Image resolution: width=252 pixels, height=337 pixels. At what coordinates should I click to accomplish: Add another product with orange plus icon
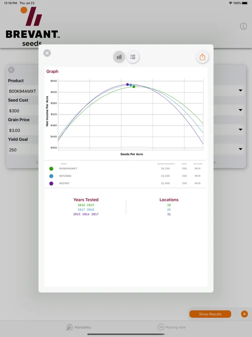pyautogui.click(x=244, y=314)
